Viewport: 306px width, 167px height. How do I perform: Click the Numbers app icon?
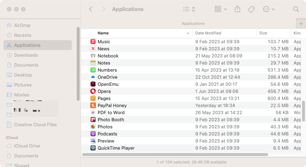click(x=93, y=70)
